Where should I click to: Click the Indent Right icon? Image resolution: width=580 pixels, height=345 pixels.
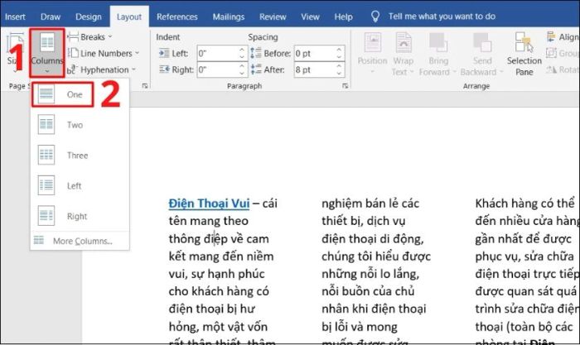coord(164,69)
